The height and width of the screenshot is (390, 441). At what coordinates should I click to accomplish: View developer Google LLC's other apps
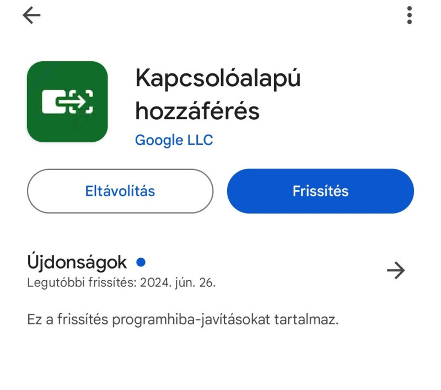click(174, 140)
